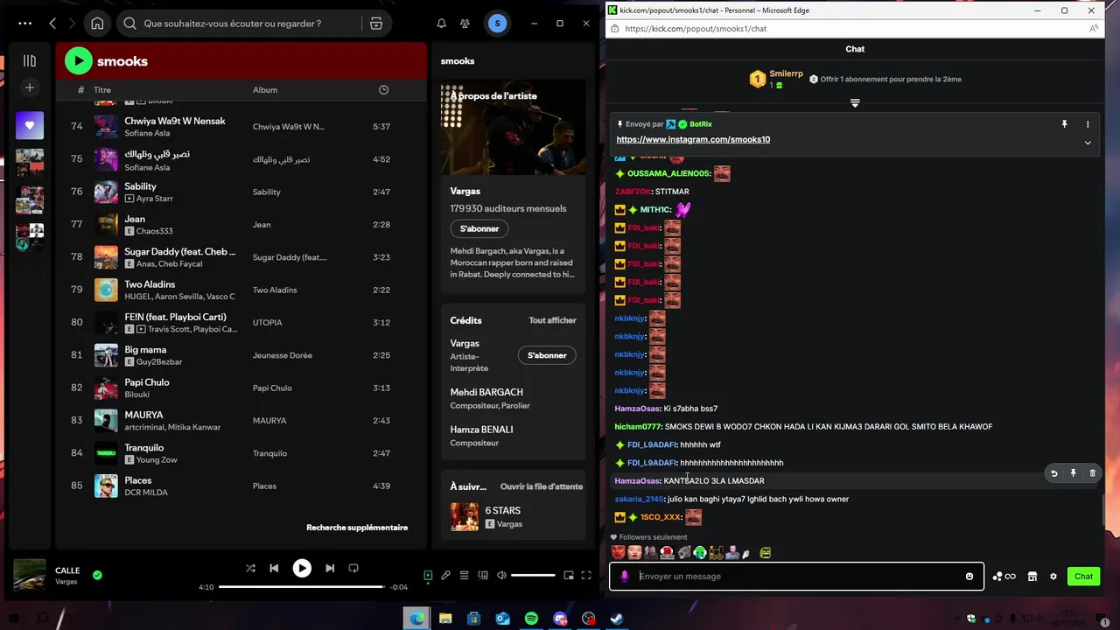Follow Vargas in the Crédits section
Screen dimensions: 1120x630
pos(547,355)
